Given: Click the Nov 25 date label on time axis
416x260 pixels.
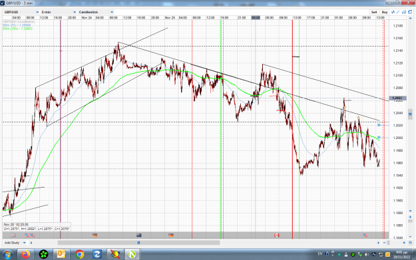Looking at the screenshot, I should click(x=170, y=17).
